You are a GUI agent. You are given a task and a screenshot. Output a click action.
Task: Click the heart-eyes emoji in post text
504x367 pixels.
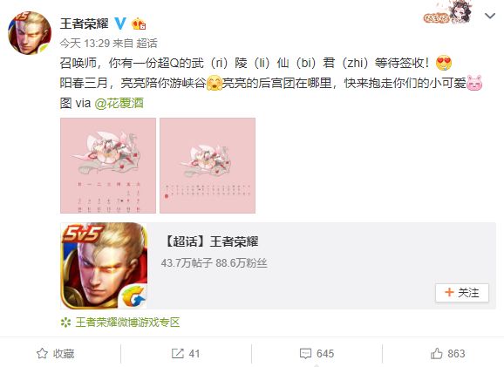click(444, 63)
